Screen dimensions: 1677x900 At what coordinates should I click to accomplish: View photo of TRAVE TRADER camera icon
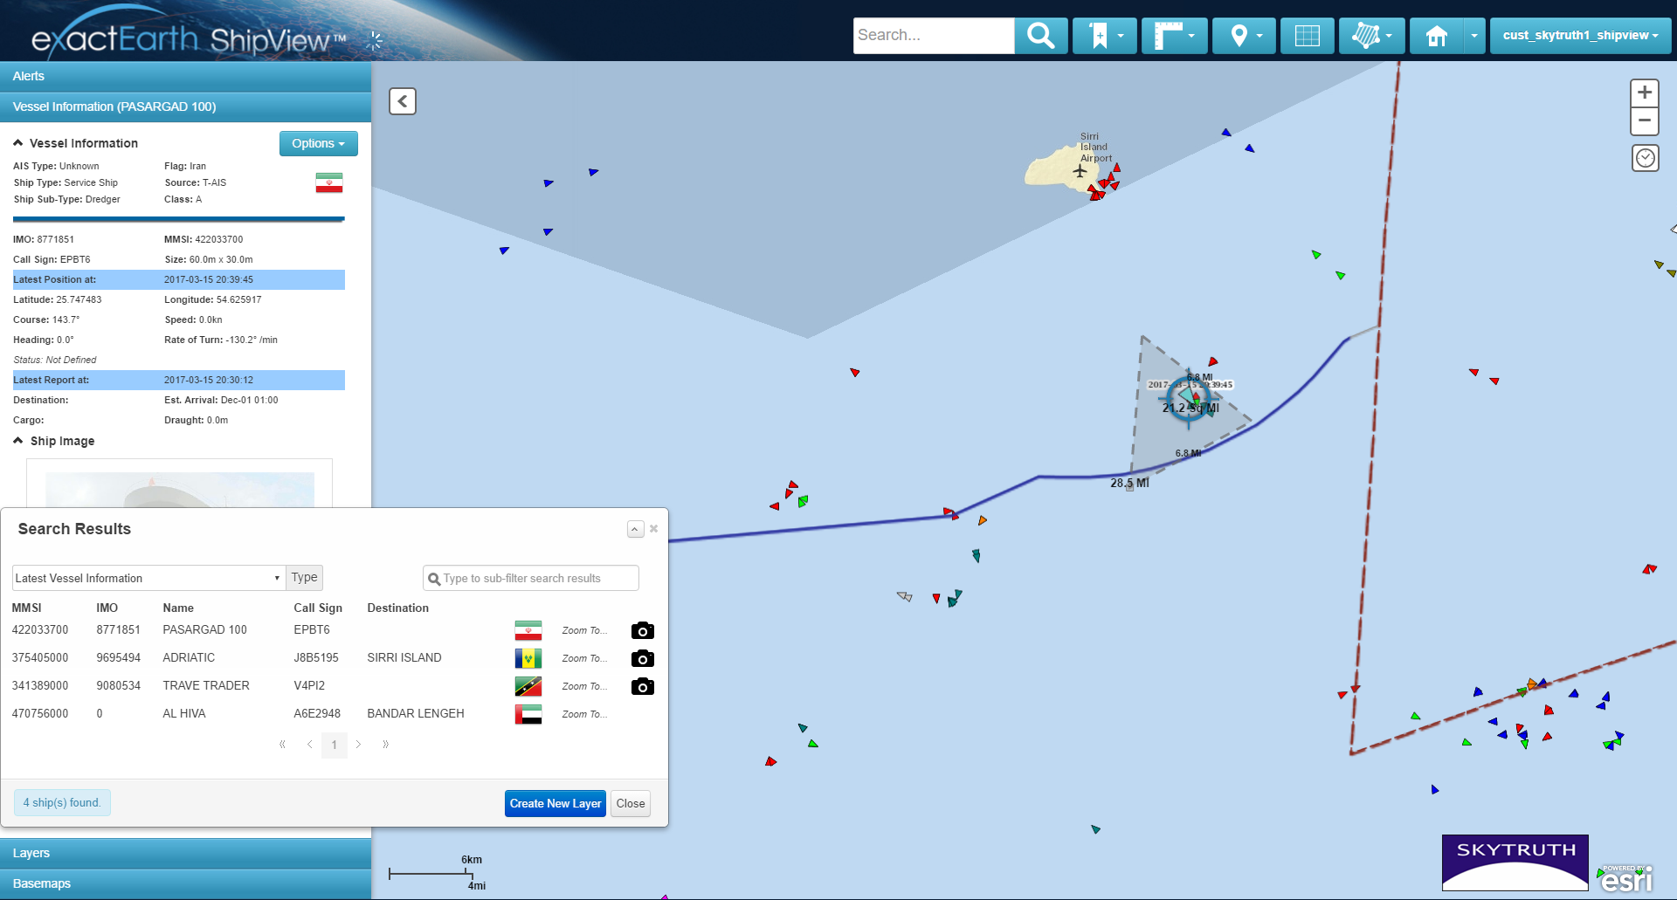coord(643,686)
